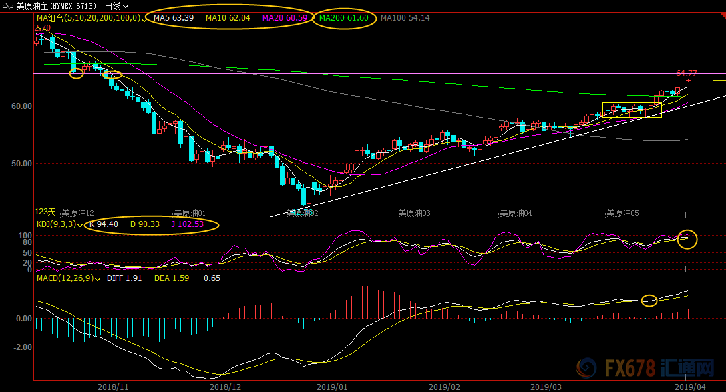Click the grey MA100 54.14 label

405,18
